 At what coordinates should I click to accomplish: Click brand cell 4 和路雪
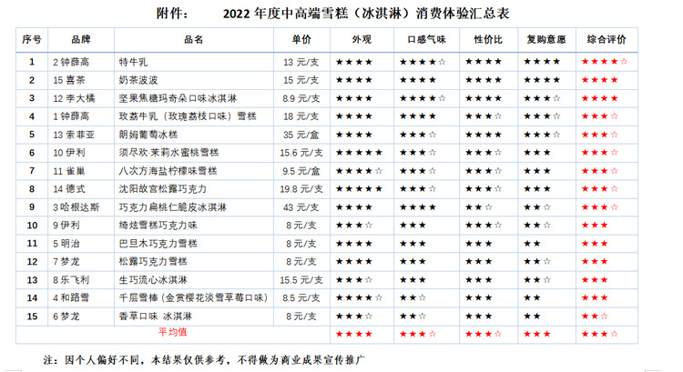(71, 298)
